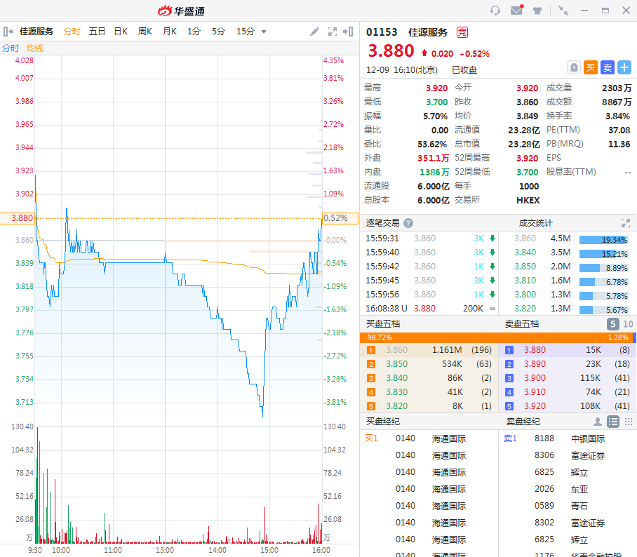
Task: Toggle the 均线 average line legend
Action: (x=35, y=48)
